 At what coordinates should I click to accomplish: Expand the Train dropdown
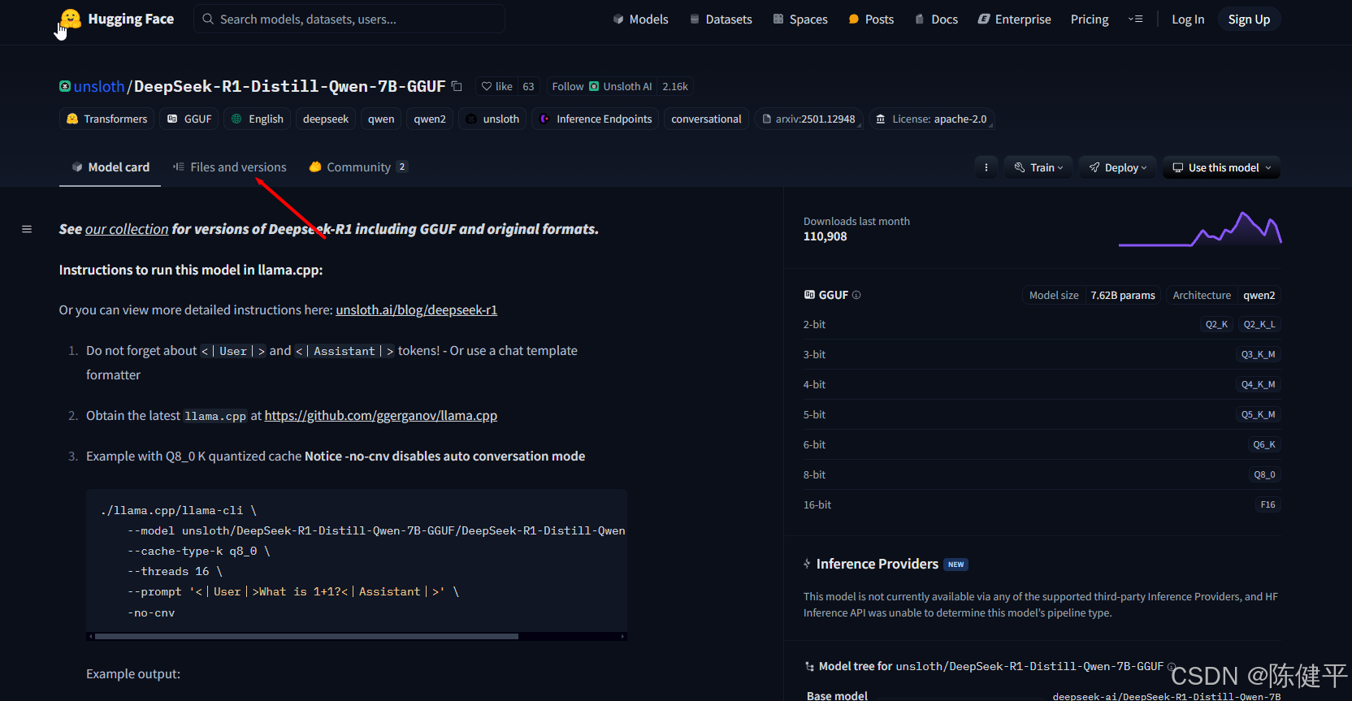pos(1038,167)
